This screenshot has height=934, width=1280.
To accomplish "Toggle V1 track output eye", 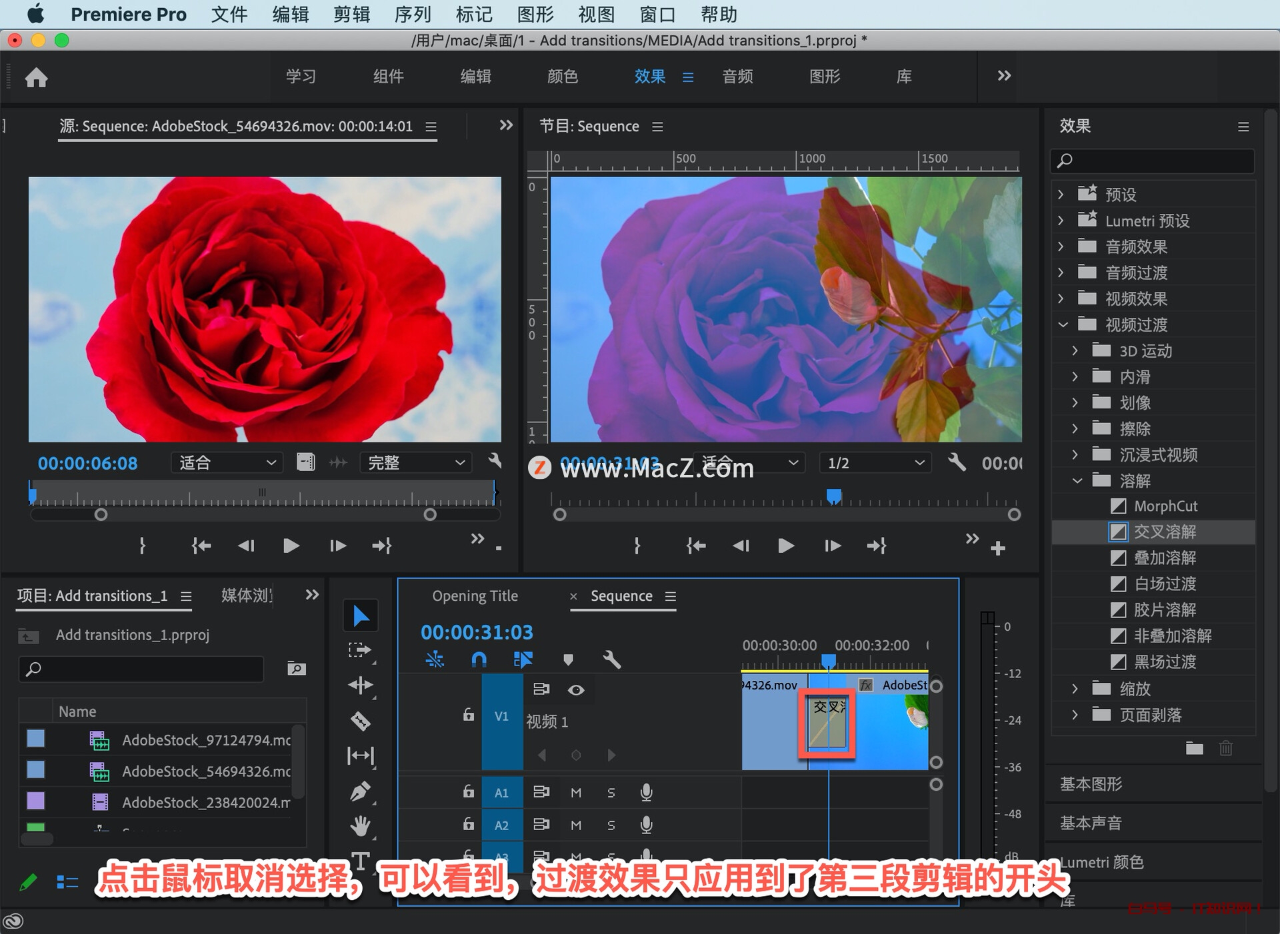I will (x=576, y=690).
